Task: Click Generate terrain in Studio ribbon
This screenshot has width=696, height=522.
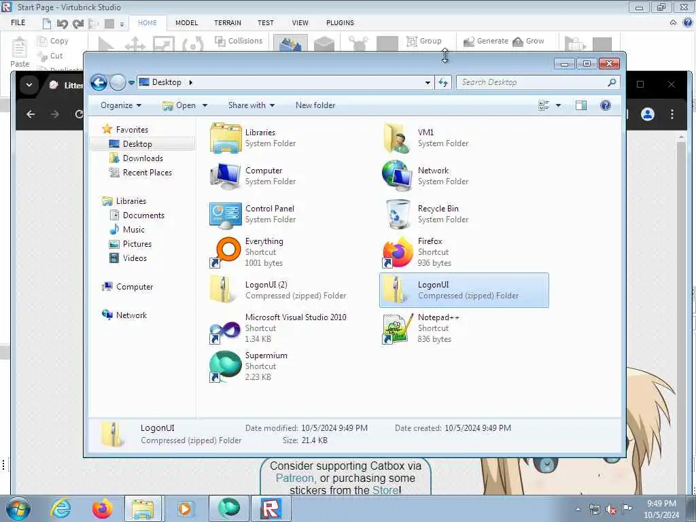Action: point(485,41)
